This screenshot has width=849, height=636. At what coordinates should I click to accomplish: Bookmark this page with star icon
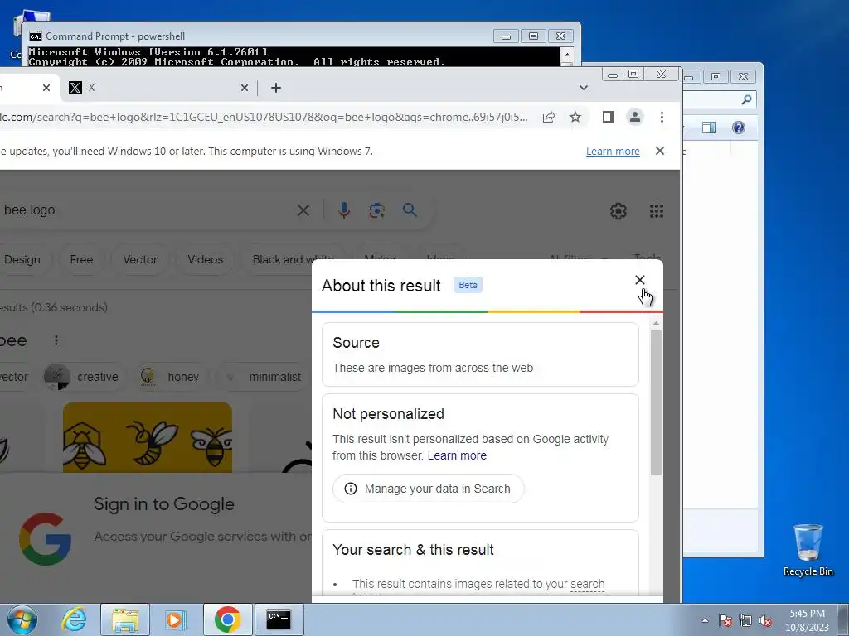[x=575, y=117]
